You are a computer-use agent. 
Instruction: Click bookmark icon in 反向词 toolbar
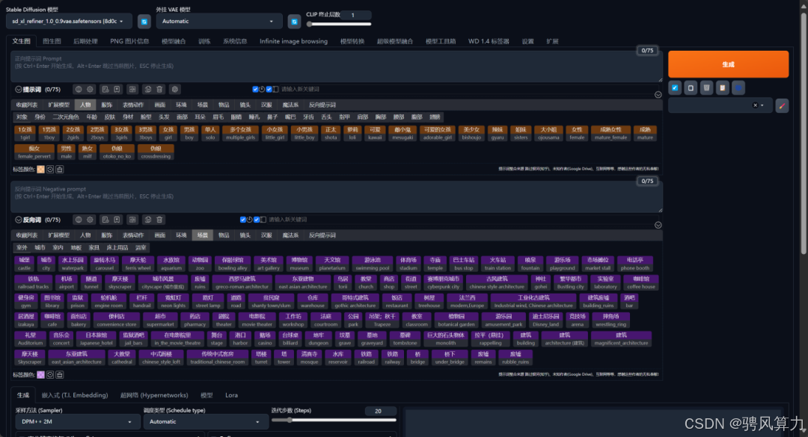click(x=117, y=220)
